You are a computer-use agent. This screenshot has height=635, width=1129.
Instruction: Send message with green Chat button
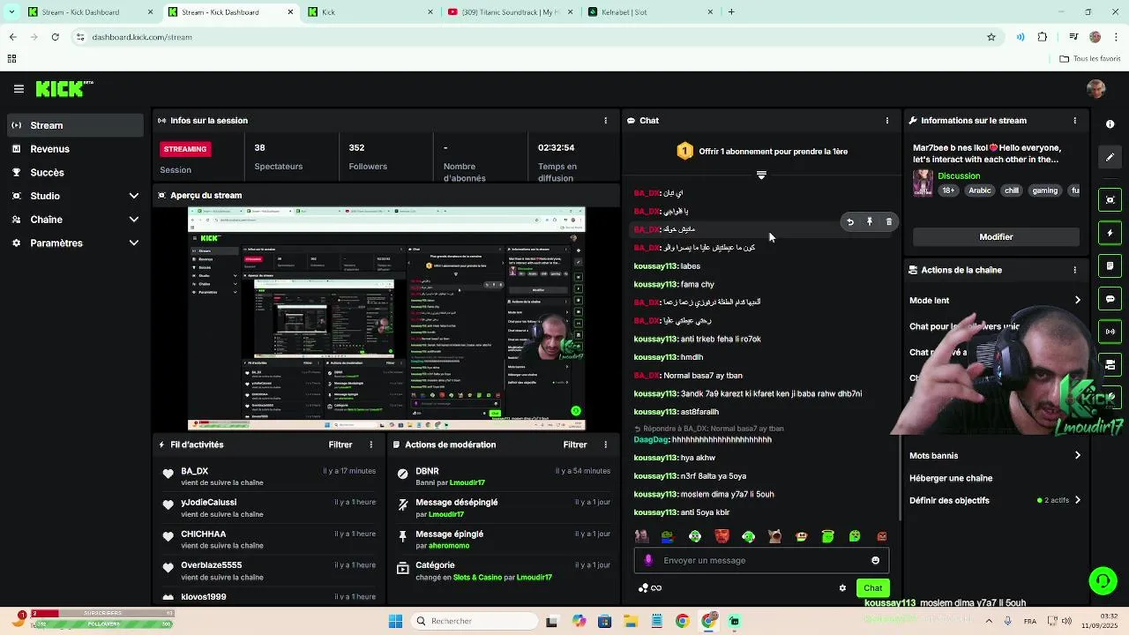(x=872, y=588)
